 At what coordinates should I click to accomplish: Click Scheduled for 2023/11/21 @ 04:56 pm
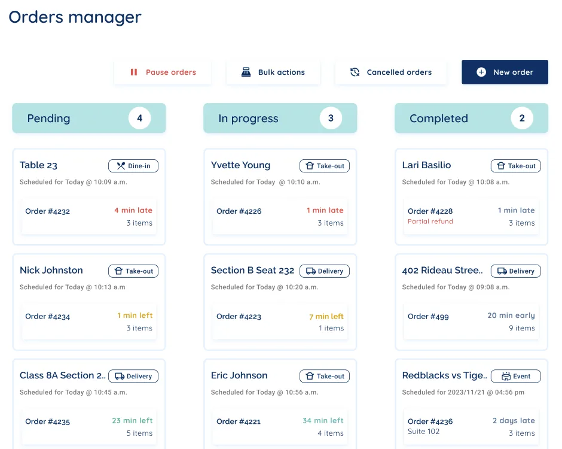click(x=463, y=392)
